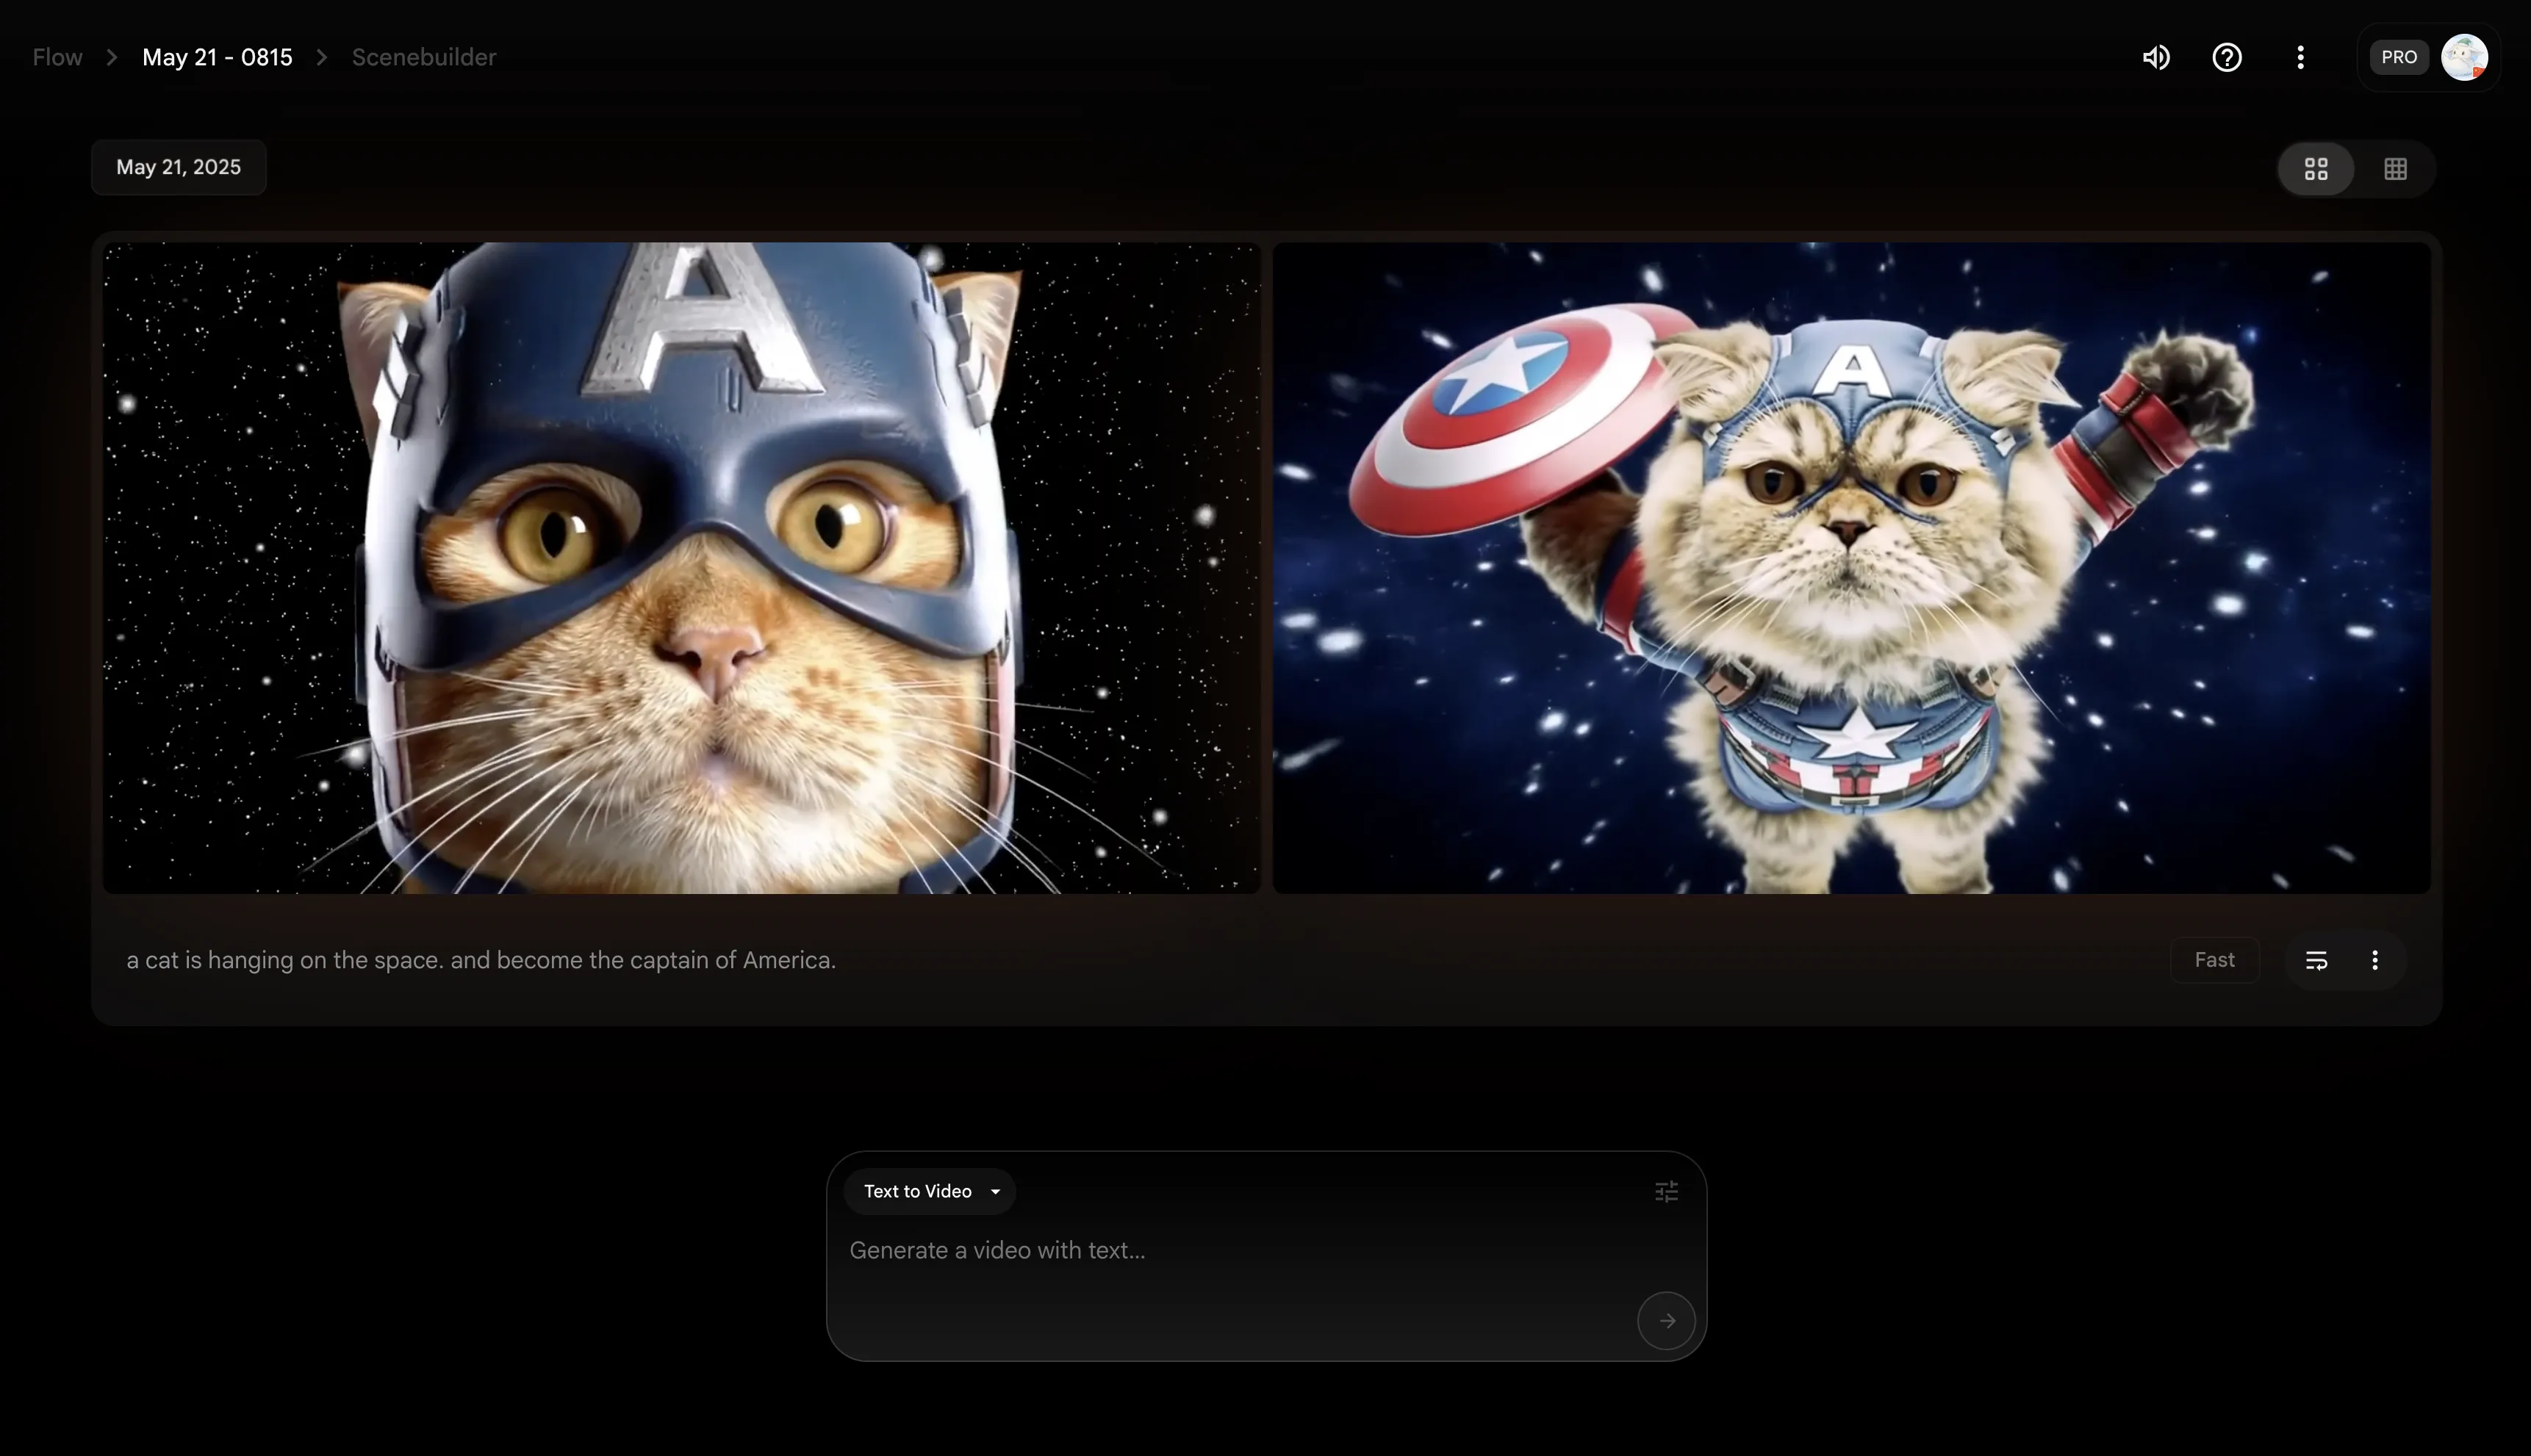Viewport: 2531px width, 1456px height.
Task: Click the May 21, 2025 date label
Action: pyautogui.click(x=178, y=167)
